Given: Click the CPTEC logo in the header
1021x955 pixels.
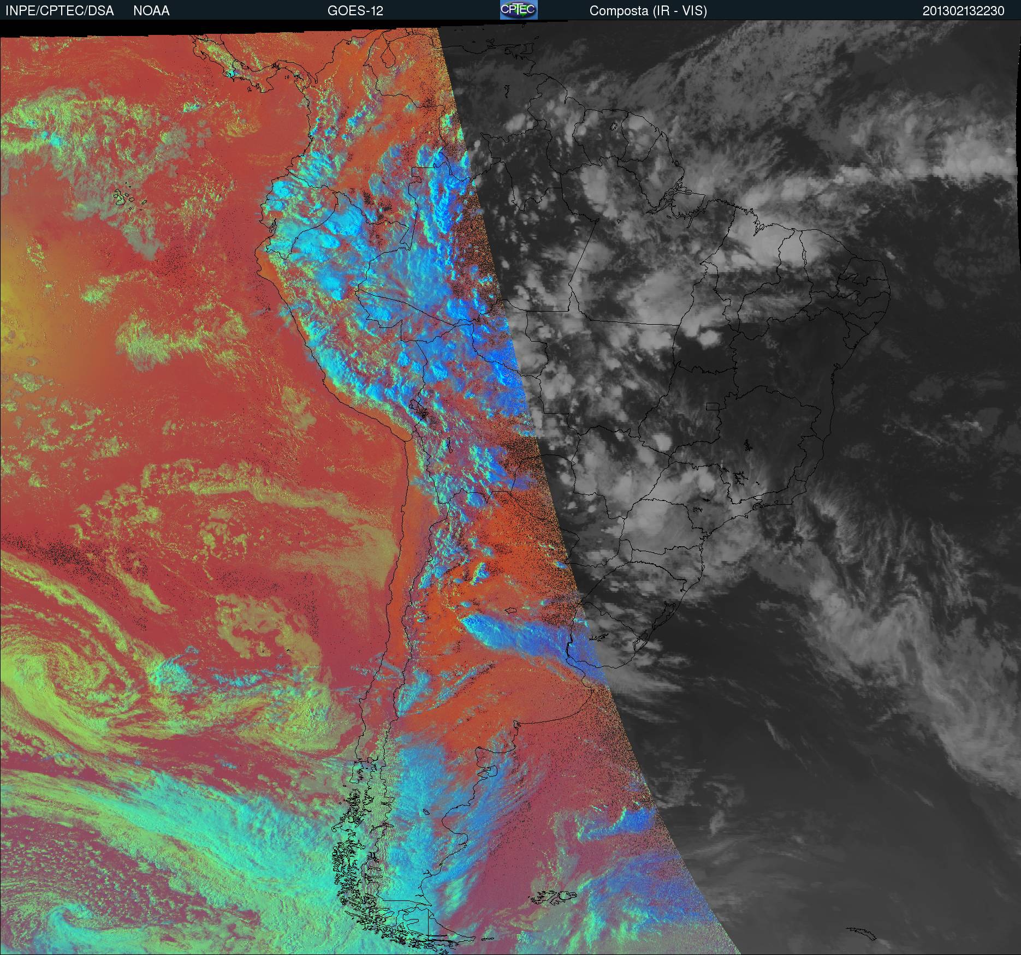Looking at the screenshot, I should 519,10.
